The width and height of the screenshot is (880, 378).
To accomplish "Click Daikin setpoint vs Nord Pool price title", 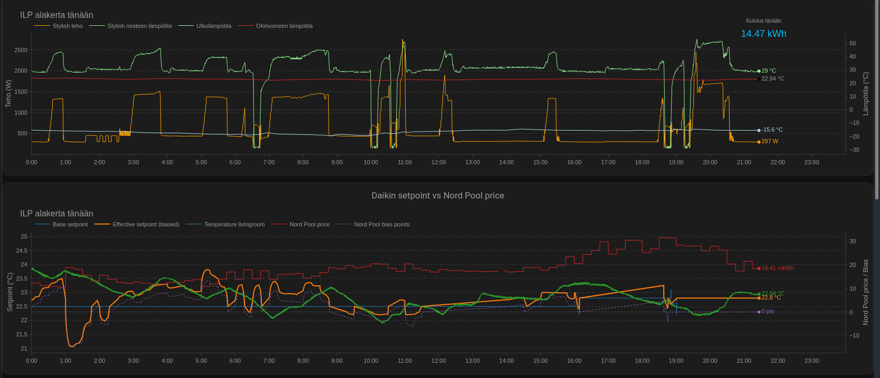I will click(437, 195).
